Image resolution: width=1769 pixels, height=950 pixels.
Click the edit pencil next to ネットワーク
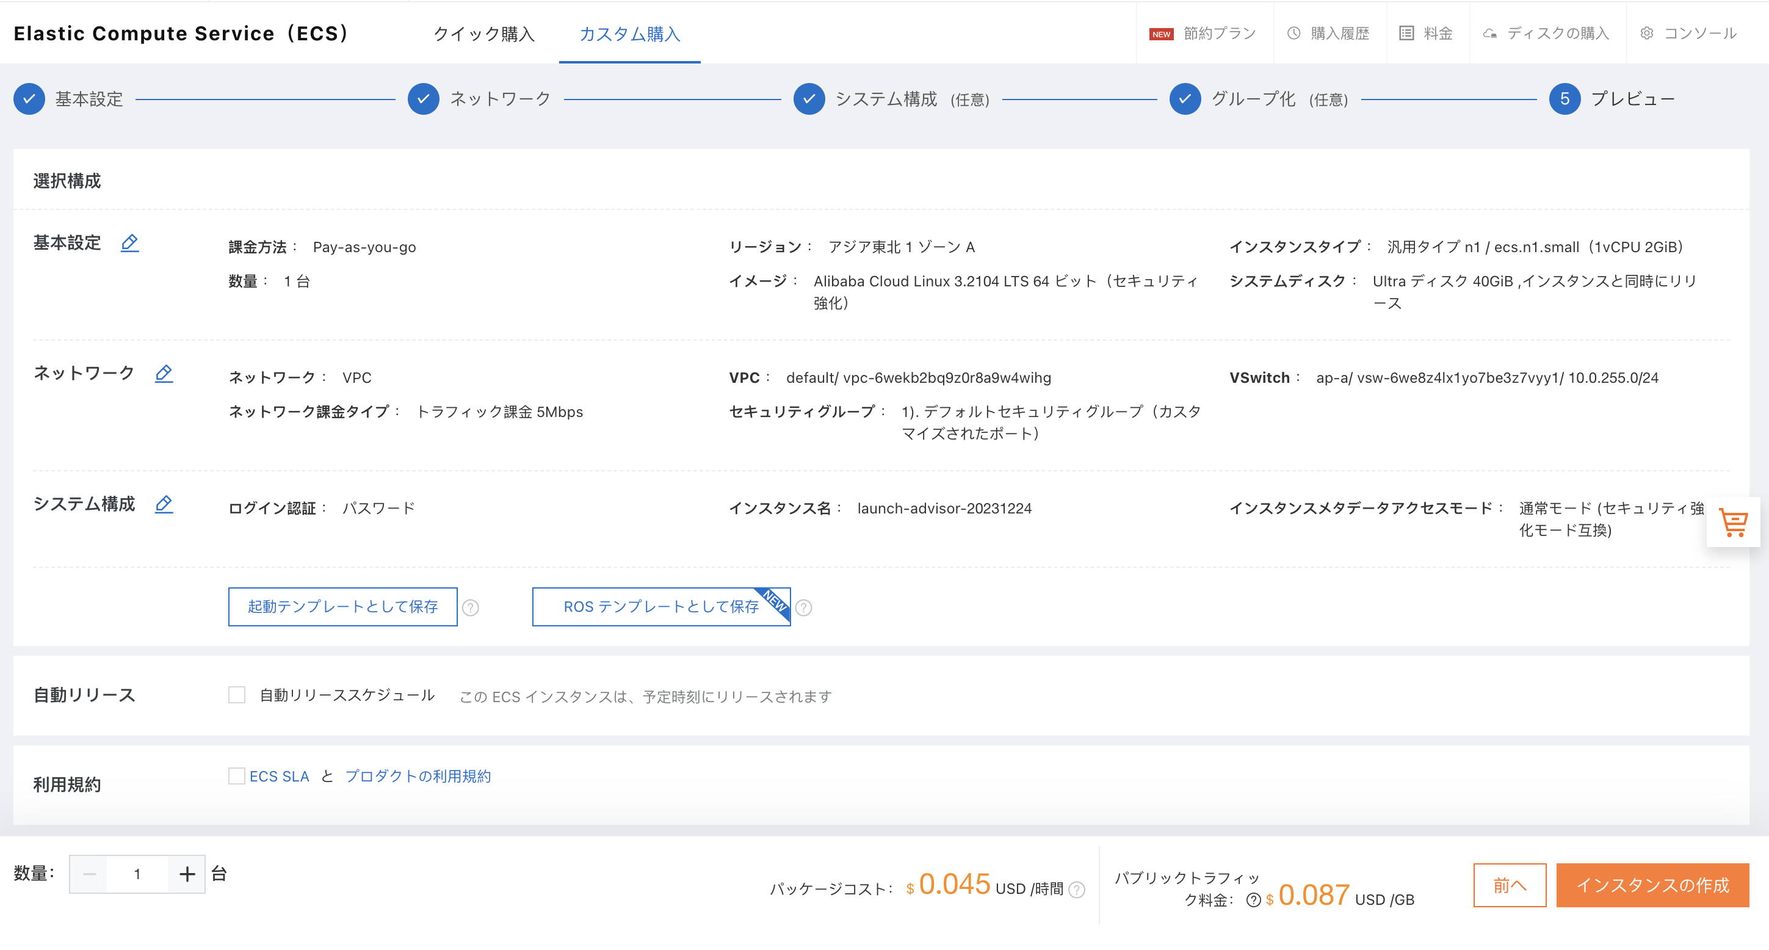coord(164,374)
